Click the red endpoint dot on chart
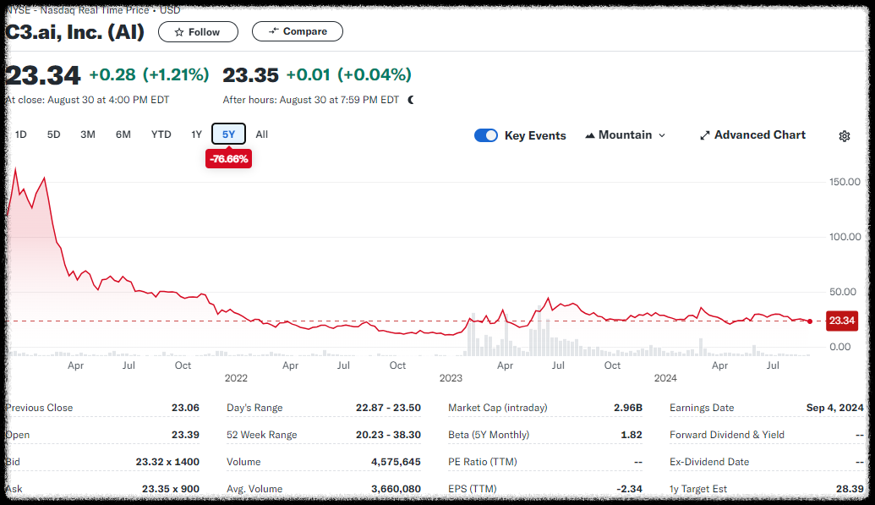The image size is (875, 505). (810, 321)
